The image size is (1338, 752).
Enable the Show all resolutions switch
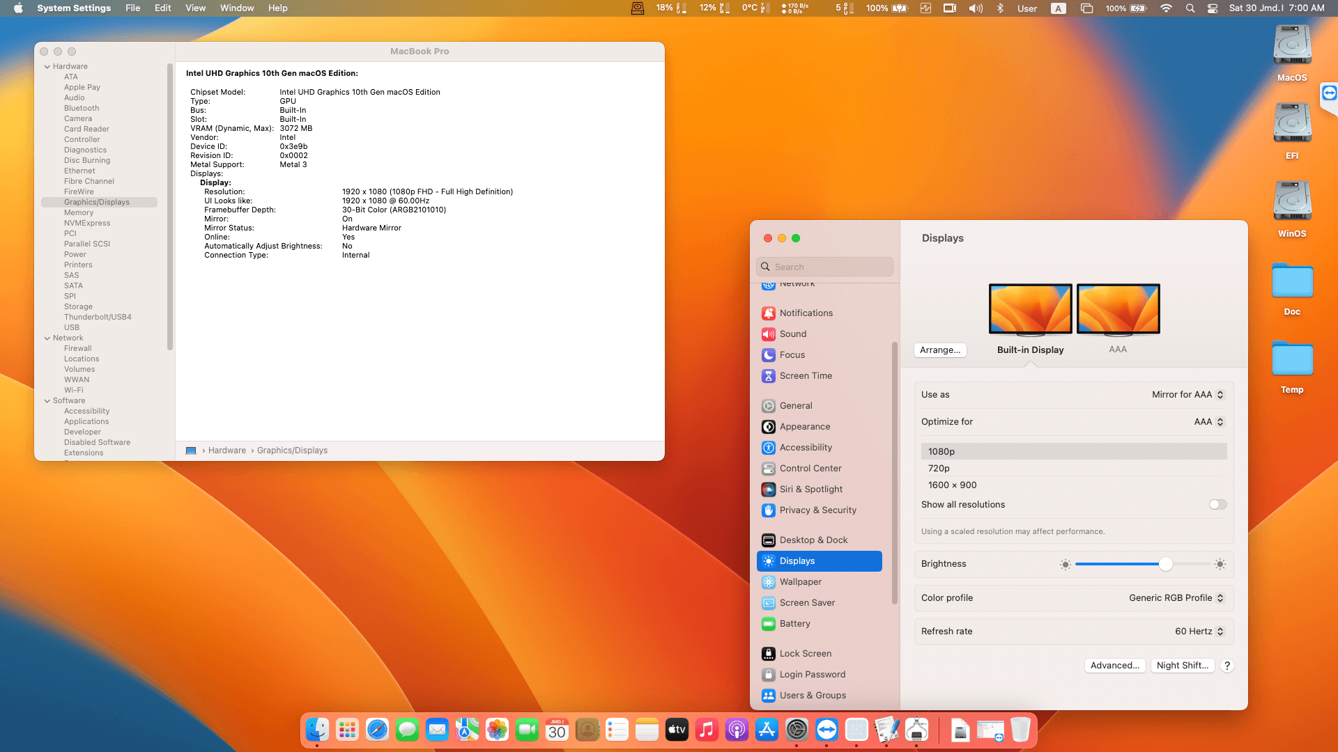point(1217,505)
